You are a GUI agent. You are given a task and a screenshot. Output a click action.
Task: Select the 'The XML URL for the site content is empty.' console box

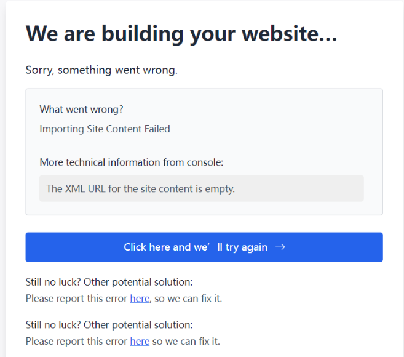coord(202,188)
